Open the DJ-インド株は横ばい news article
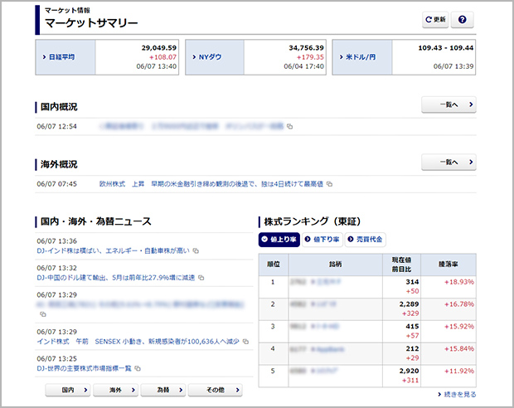This screenshot has height=408, width=514. (x=113, y=251)
